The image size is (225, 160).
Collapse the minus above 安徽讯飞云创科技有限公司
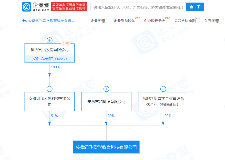point(49,89)
